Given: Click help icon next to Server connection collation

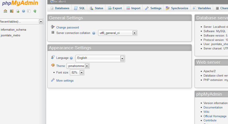Looking at the screenshot, I should coord(94,33).
